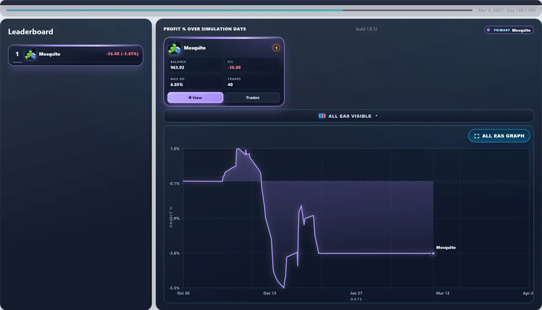Click the Mosquito avatar in the EA card
This screenshot has width=542, height=310.
click(174, 48)
